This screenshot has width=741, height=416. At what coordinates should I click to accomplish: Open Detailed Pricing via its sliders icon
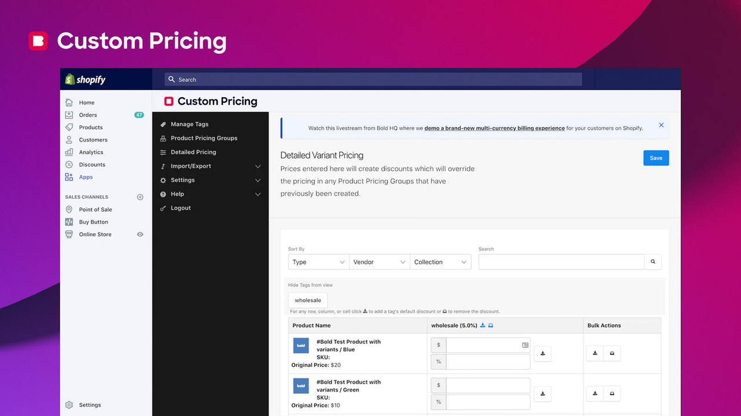tap(163, 152)
